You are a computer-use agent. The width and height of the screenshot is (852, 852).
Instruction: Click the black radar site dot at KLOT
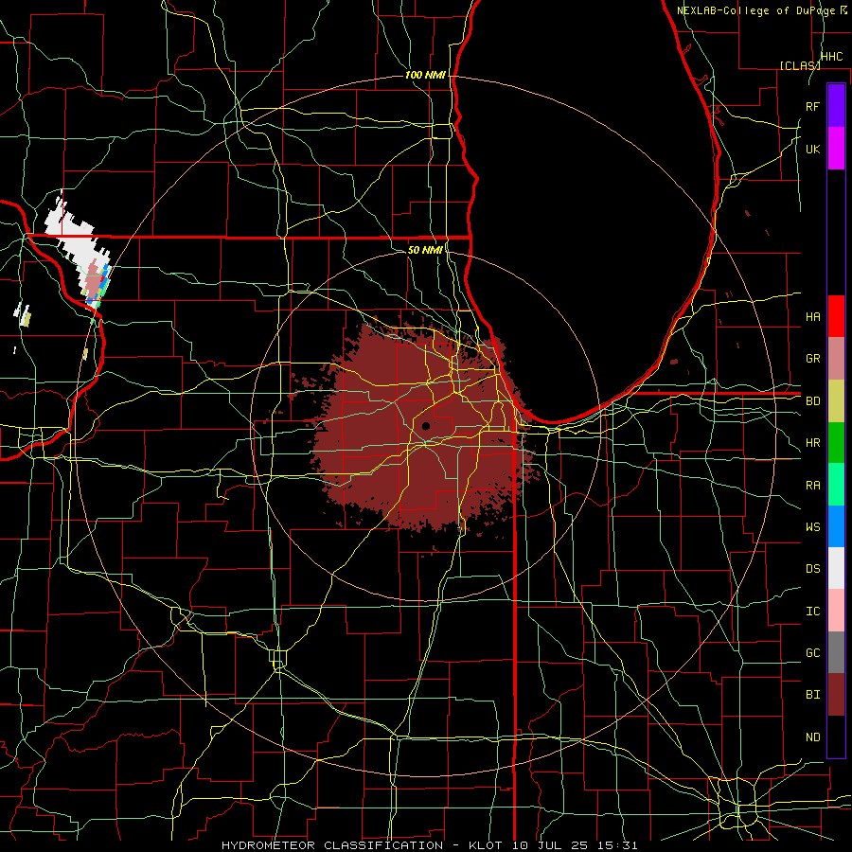(426, 426)
